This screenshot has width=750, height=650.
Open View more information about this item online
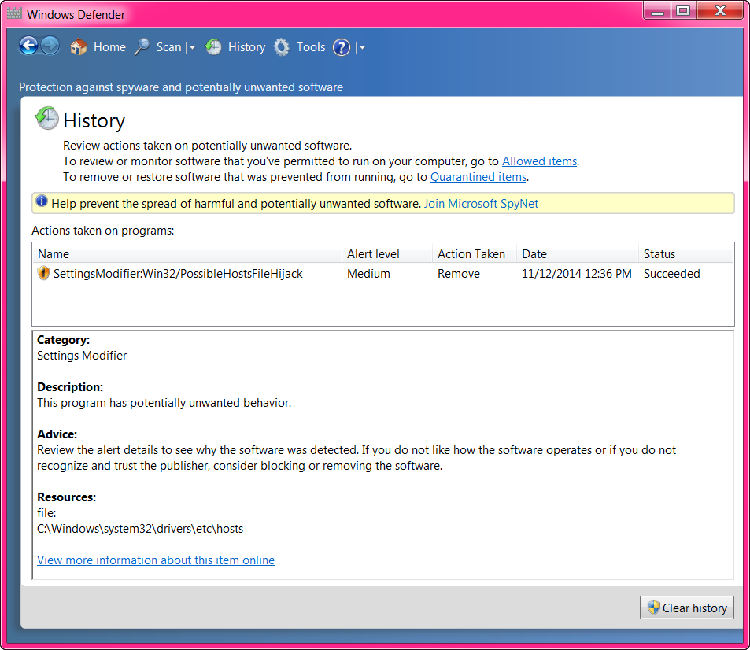click(156, 560)
